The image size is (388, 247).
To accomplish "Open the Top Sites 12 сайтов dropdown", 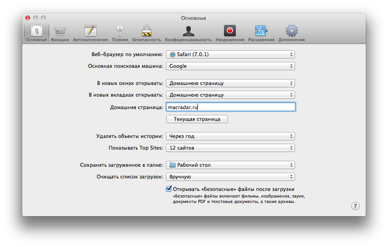I will click(x=230, y=148).
